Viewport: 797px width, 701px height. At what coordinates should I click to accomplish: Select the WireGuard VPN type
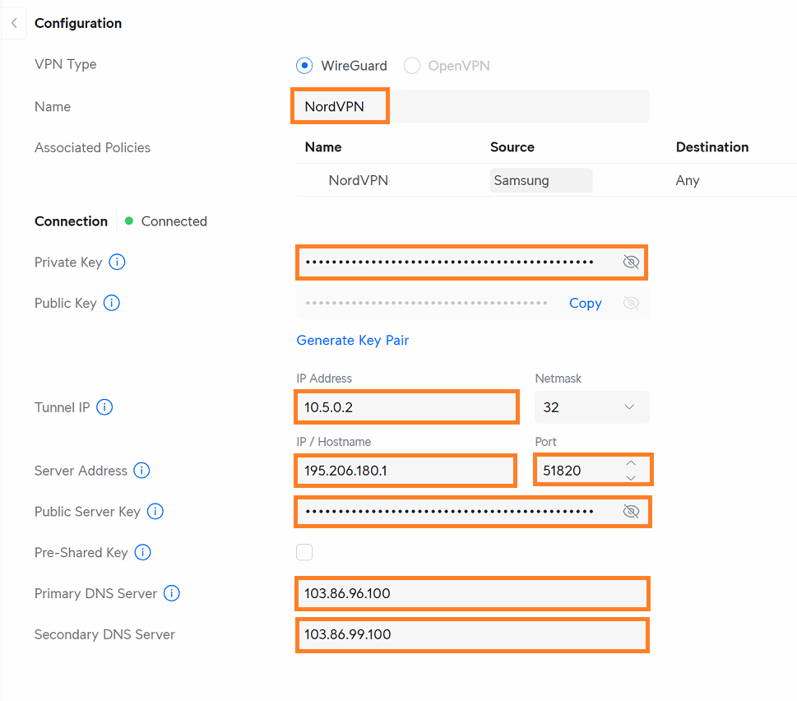[304, 66]
